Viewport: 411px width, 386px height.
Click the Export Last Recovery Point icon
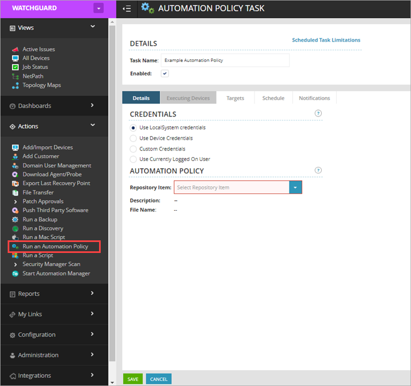pos(15,183)
